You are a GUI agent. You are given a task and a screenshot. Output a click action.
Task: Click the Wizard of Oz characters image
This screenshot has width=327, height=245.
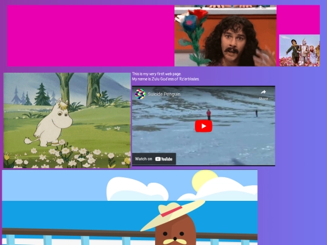300,51
